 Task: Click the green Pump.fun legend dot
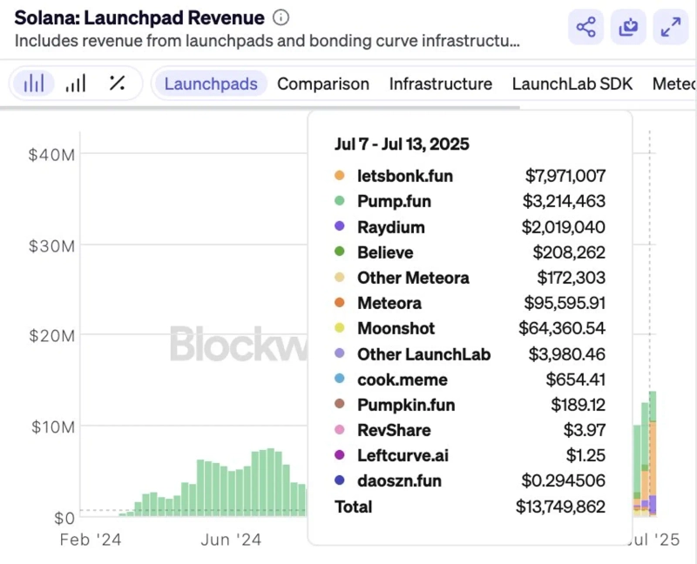tap(340, 202)
